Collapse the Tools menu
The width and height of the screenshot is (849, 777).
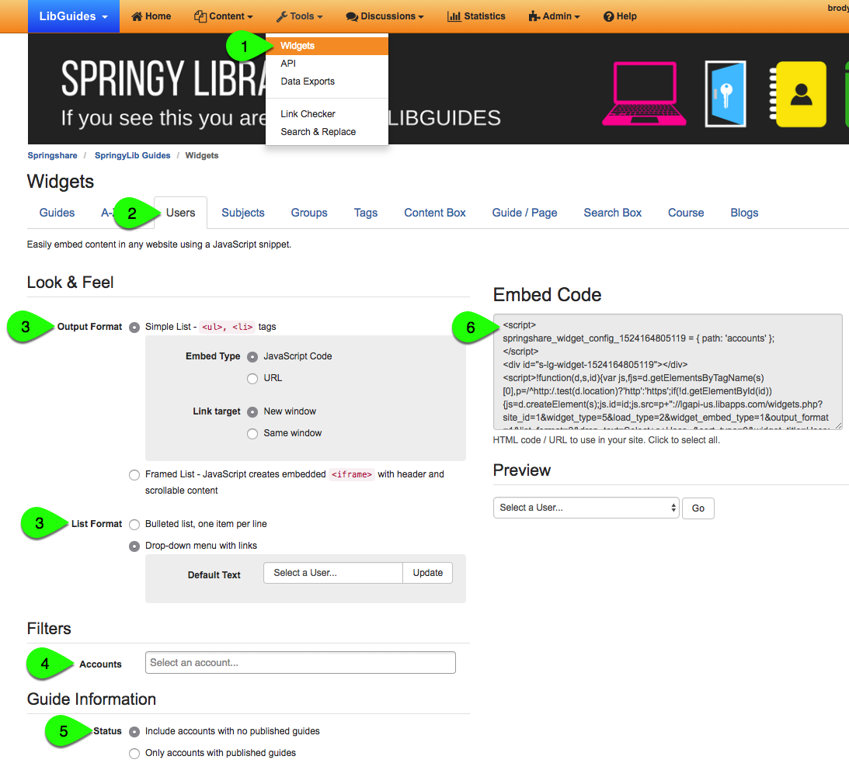[x=299, y=16]
